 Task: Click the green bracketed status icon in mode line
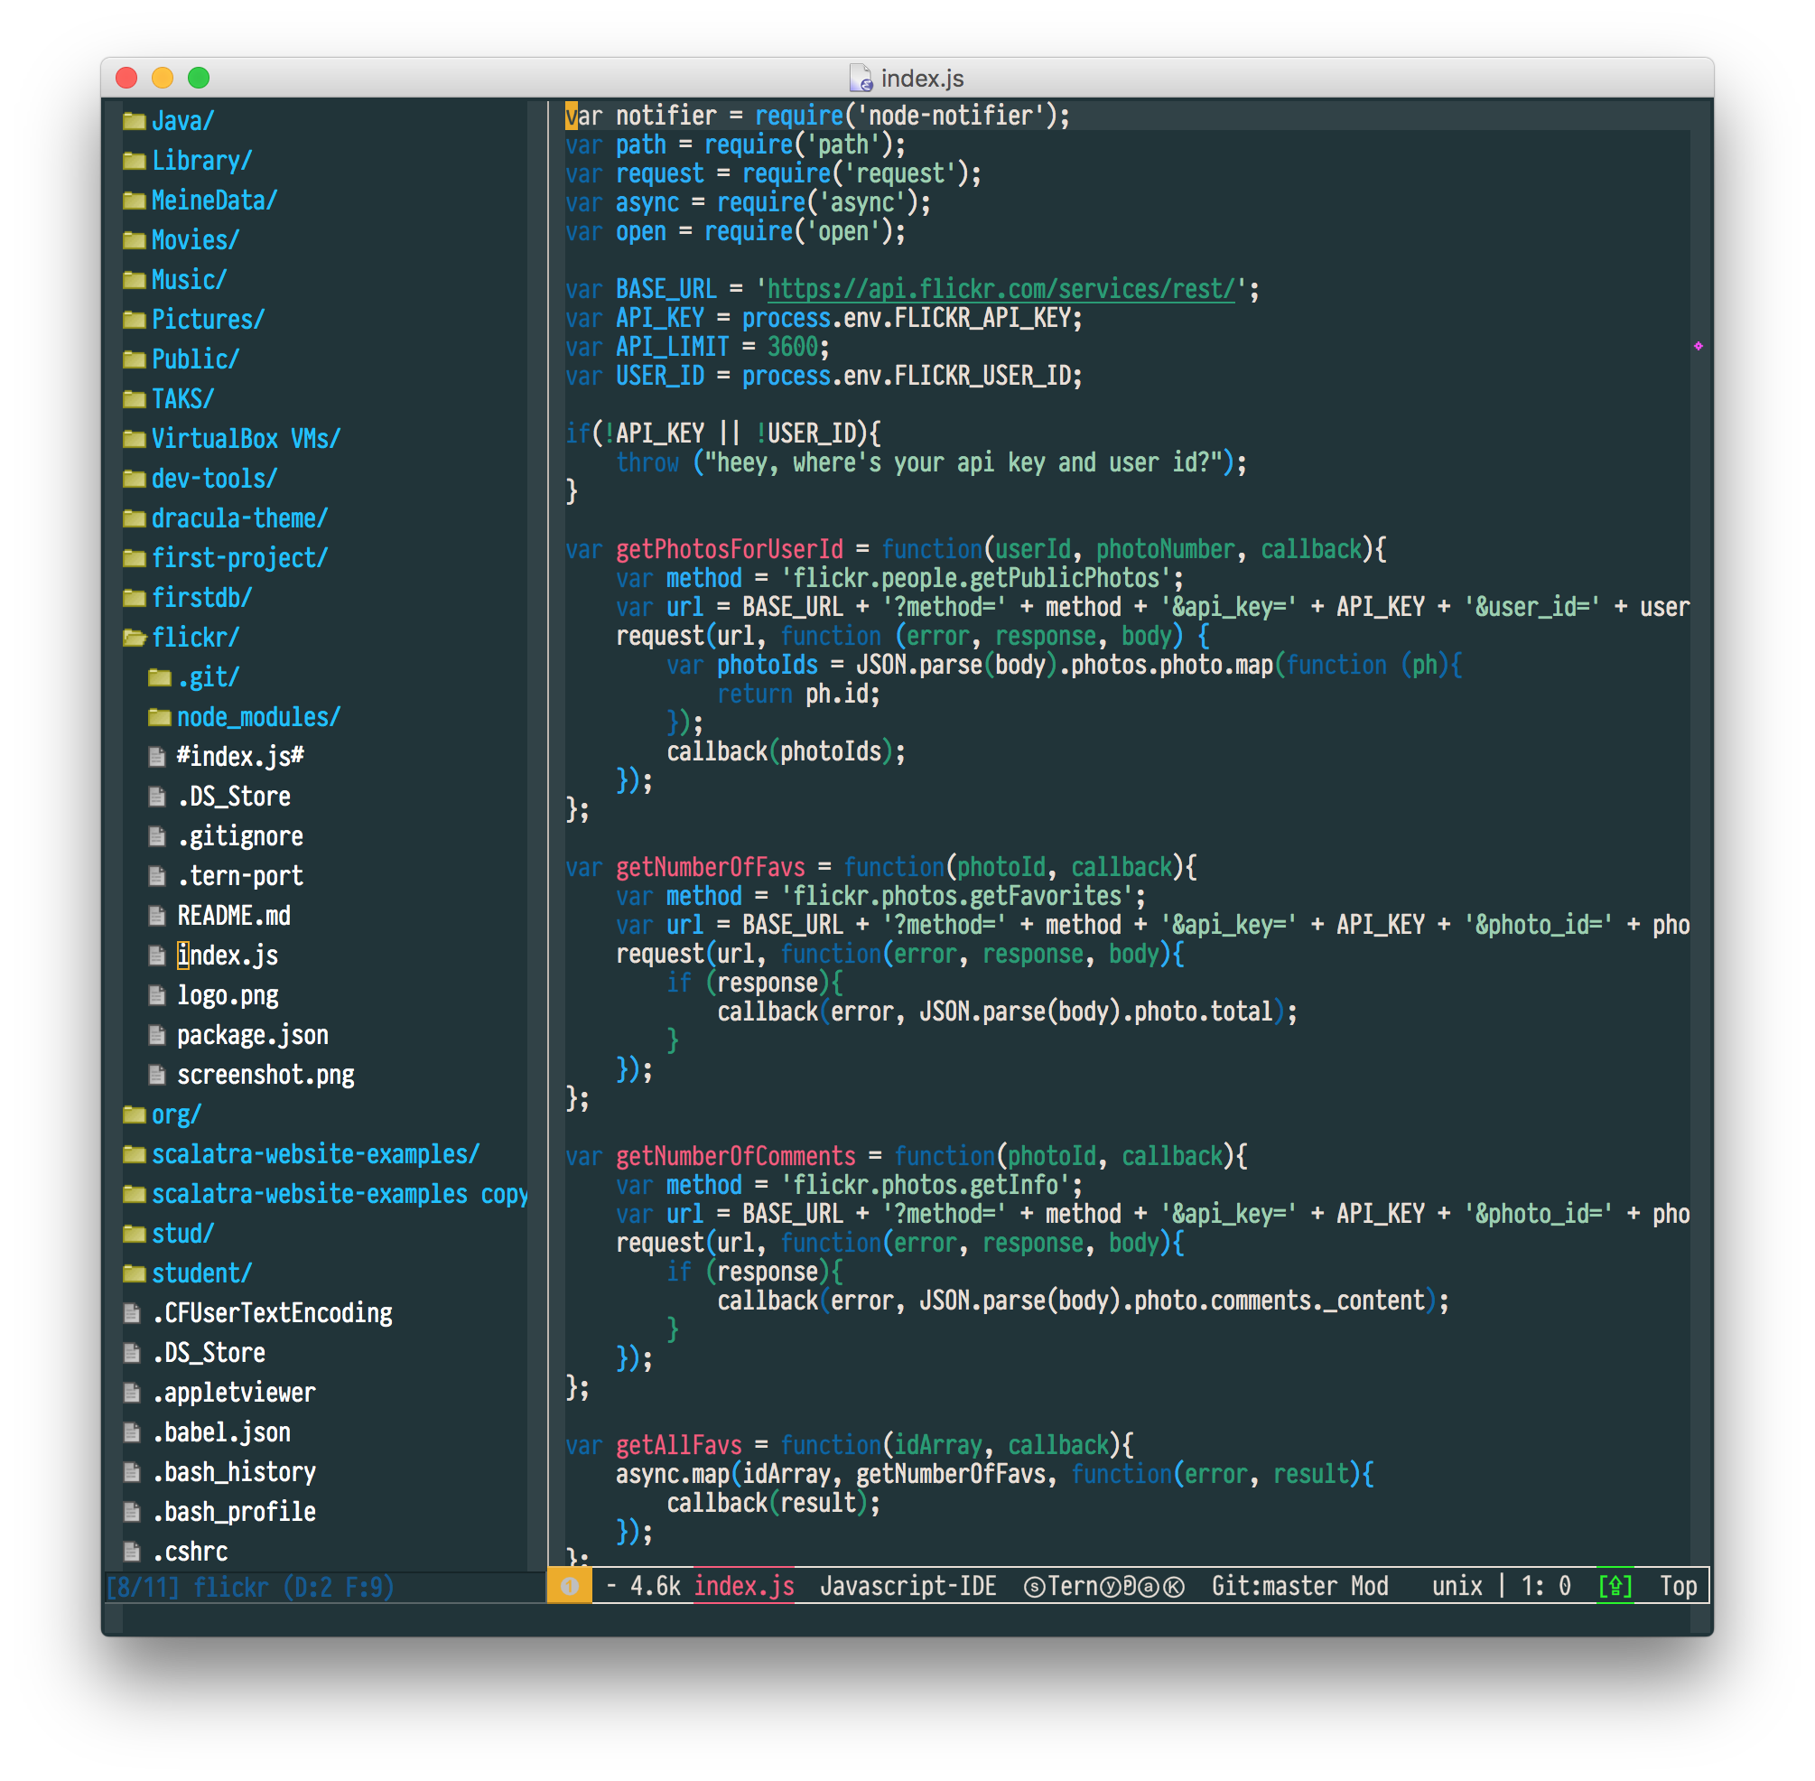(1615, 1587)
